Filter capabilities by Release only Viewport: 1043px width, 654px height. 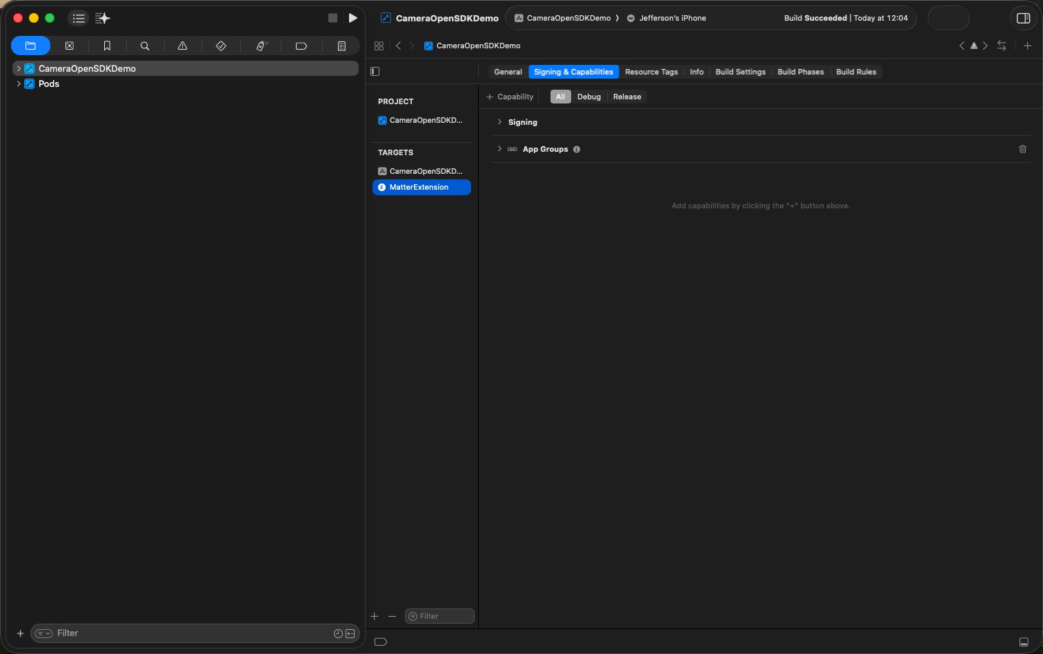(626, 97)
